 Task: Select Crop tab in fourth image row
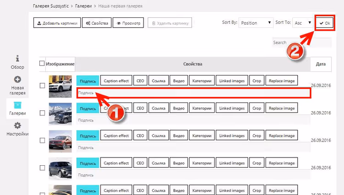[x=257, y=163]
